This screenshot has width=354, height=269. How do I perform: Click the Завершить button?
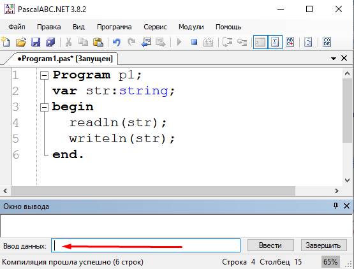click(323, 245)
